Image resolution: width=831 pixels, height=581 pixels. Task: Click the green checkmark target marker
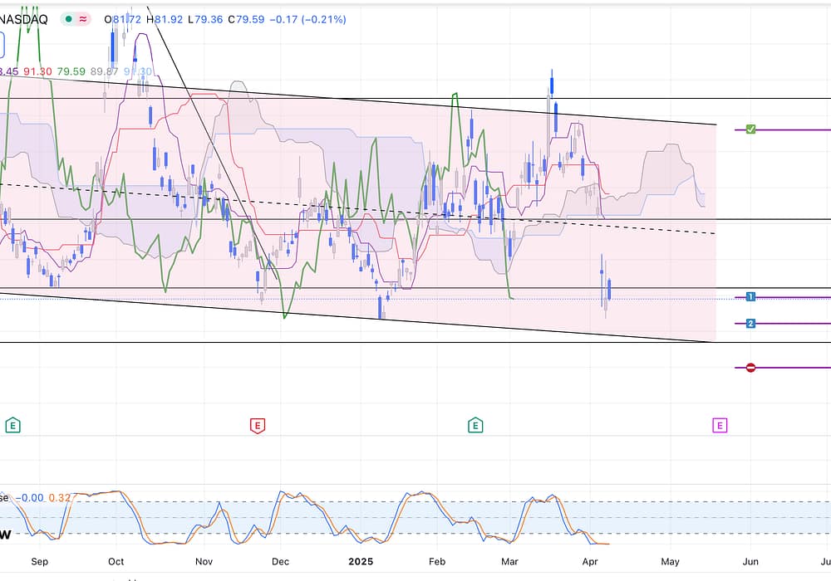750,129
